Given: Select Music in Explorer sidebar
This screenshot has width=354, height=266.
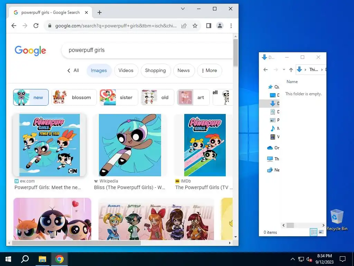Looking at the screenshot, I should click(x=274, y=128).
